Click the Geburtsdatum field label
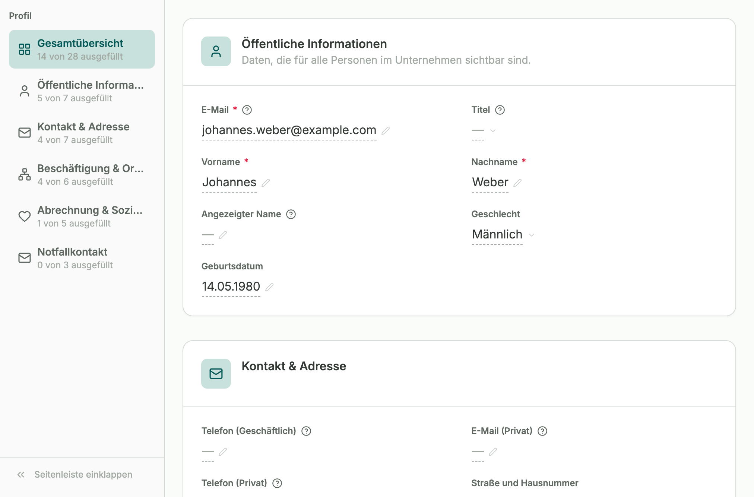Viewport: 754px width, 497px height. (x=232, y=266)
